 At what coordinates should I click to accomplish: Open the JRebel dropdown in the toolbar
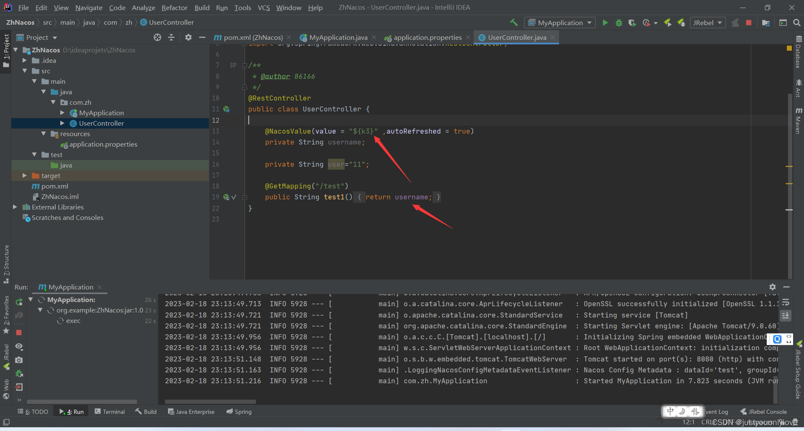click(707, 23)
